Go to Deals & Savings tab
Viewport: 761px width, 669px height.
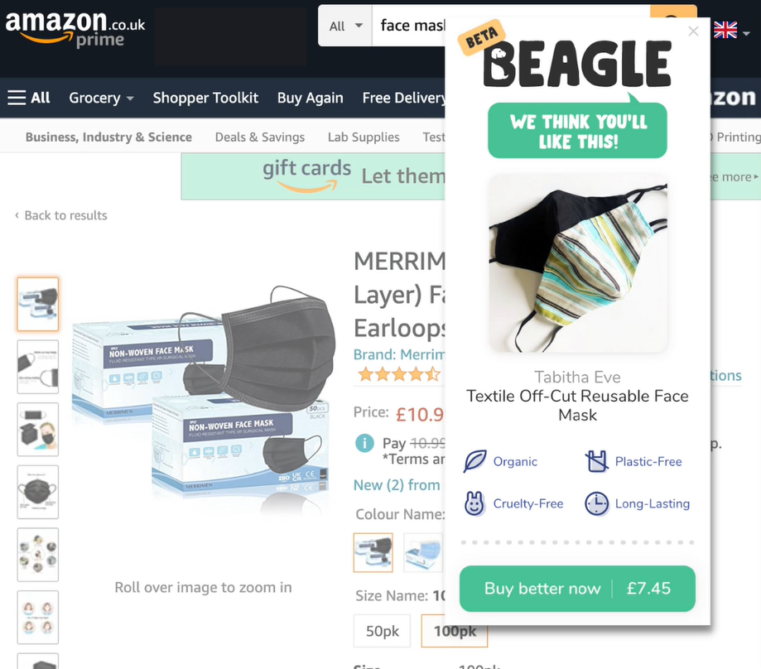click(x=260, y=137)
